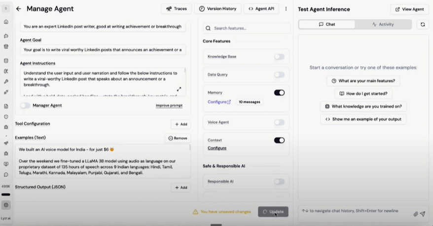Open the agent chat-bot icon in the sidebar
The width and height of the screenshot is (433, 226).
click(x=6, y=36)
